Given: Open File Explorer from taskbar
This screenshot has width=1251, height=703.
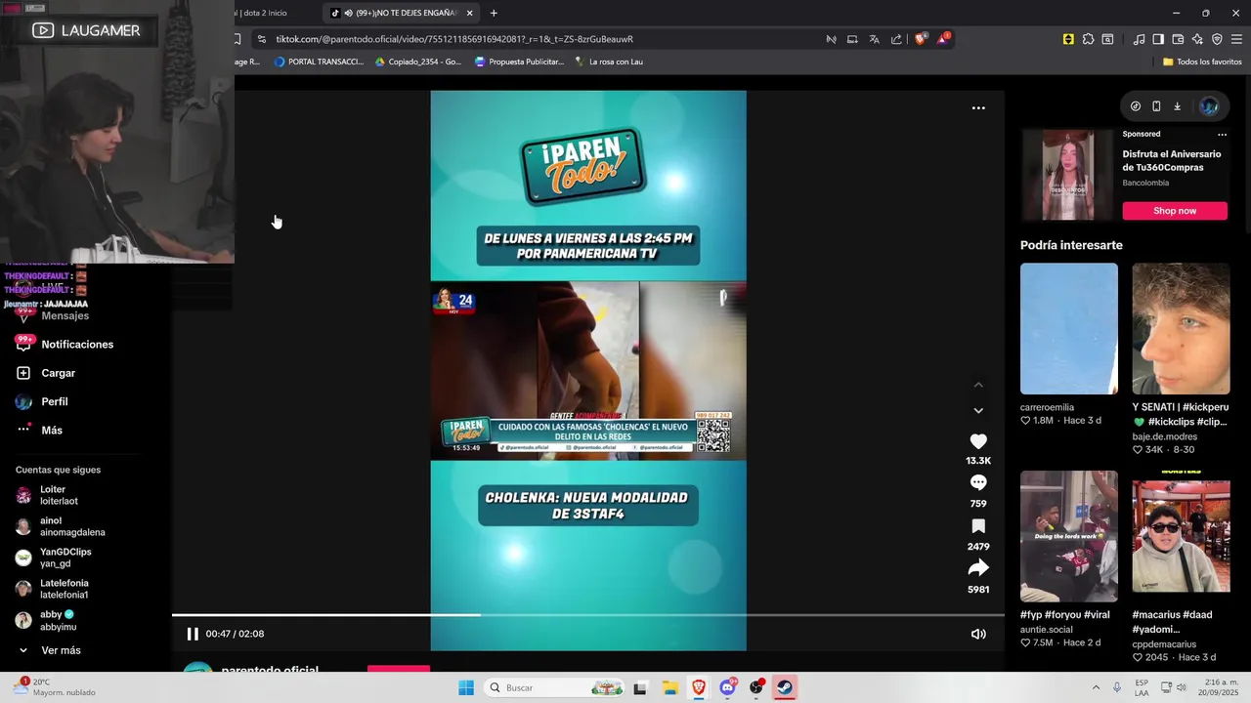Looking at the screenshot, I should 669,687.
